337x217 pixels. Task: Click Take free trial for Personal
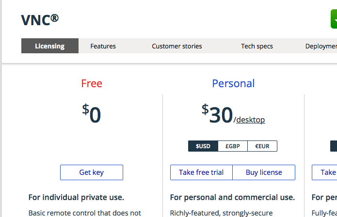click(x=201, y=172)
